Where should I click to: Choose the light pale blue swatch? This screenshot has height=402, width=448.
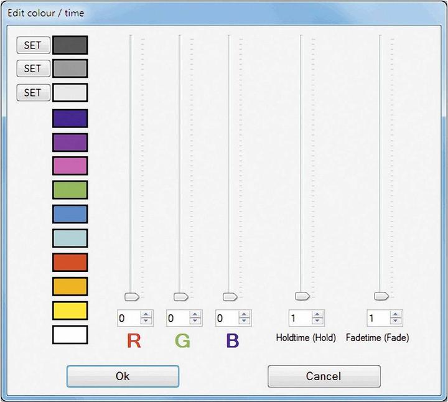[70, 238]
